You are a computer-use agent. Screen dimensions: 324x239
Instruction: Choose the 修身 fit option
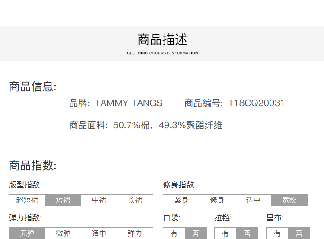[217, 200]
